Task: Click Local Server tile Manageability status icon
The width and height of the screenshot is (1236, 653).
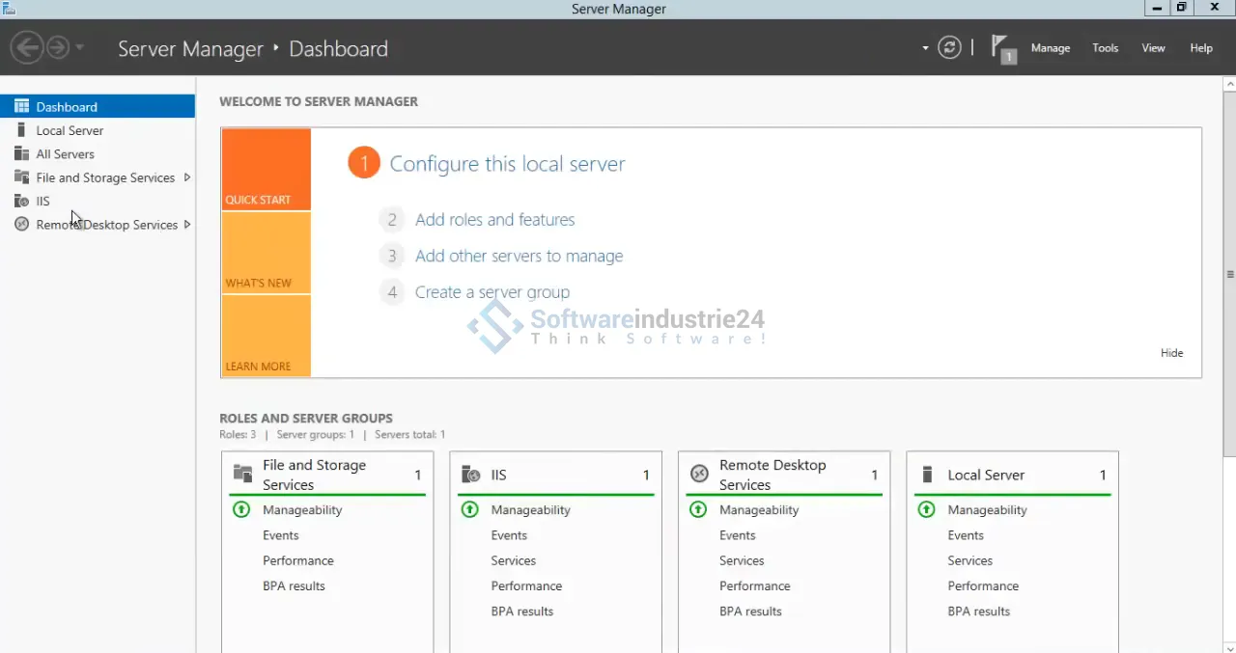Action: (927, 509)
